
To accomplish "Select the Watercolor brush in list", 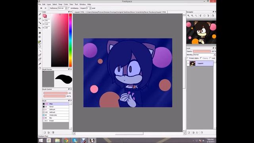I will (x=56, y=115).
